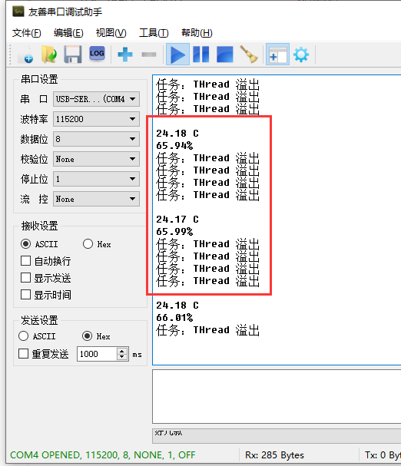
Task: Click the Rx: 285 Bytes status entry
Action: coord(274,455)
